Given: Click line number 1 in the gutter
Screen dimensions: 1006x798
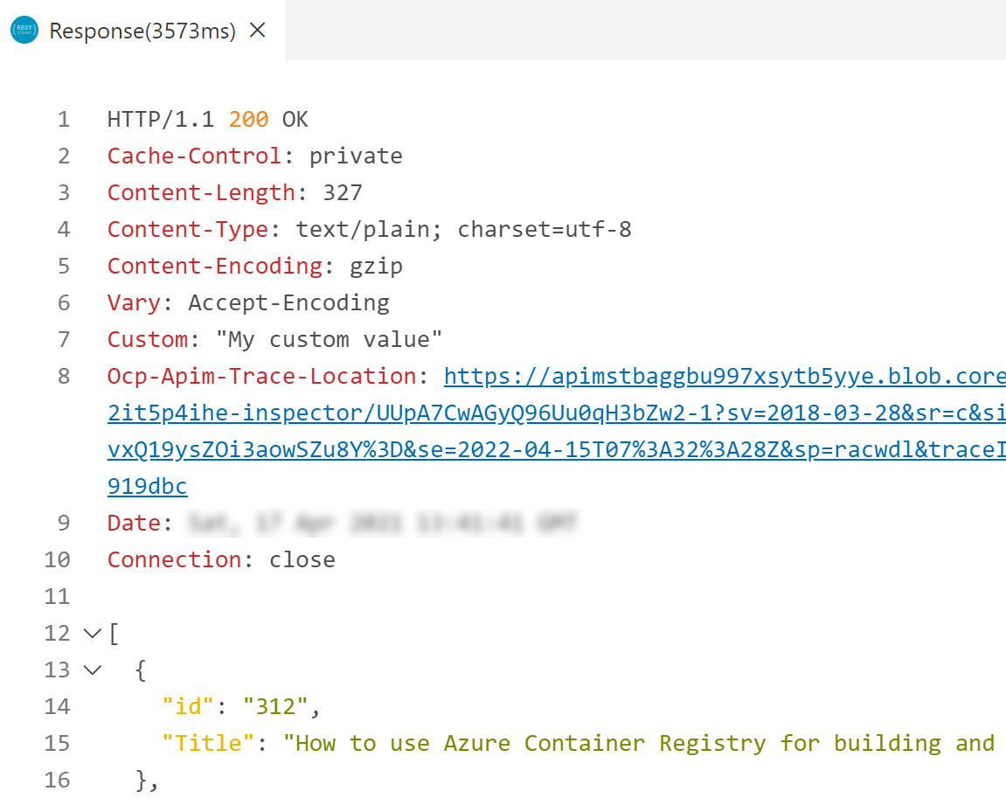Looking at the screenshot, I should coord(64,120).
